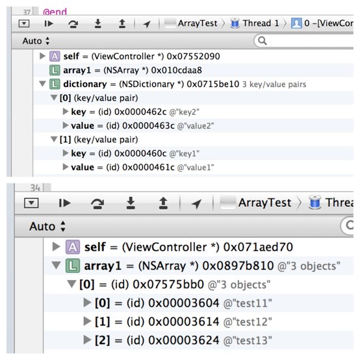Step out in upper debugger toolbar
Image resolution: width=360 pixels, height=360 pixels.
pyautogui.click(x=122, y=23)
